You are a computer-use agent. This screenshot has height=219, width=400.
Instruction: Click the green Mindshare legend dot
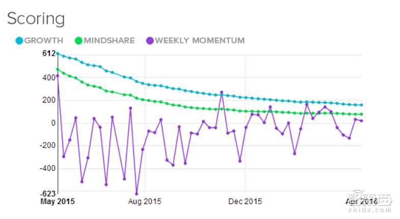pyautogui.click(x=78, y=40)
